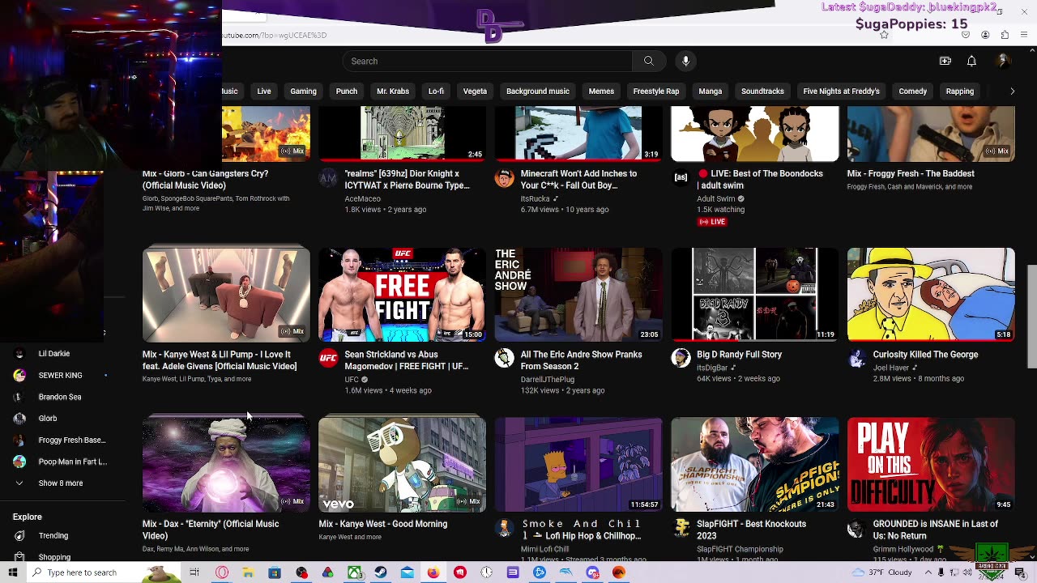
Task: Click the Trending icon in Explore
Action: [19, 535]
